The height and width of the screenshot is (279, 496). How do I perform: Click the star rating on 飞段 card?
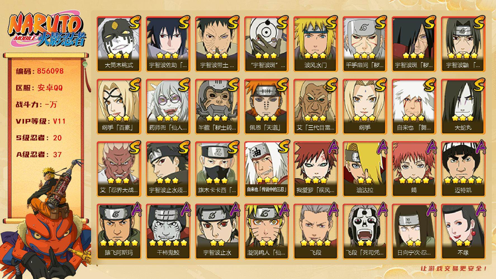point(315,243)
